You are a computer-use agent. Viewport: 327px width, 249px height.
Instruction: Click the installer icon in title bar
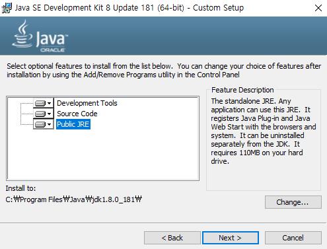[x=7, y=8]
